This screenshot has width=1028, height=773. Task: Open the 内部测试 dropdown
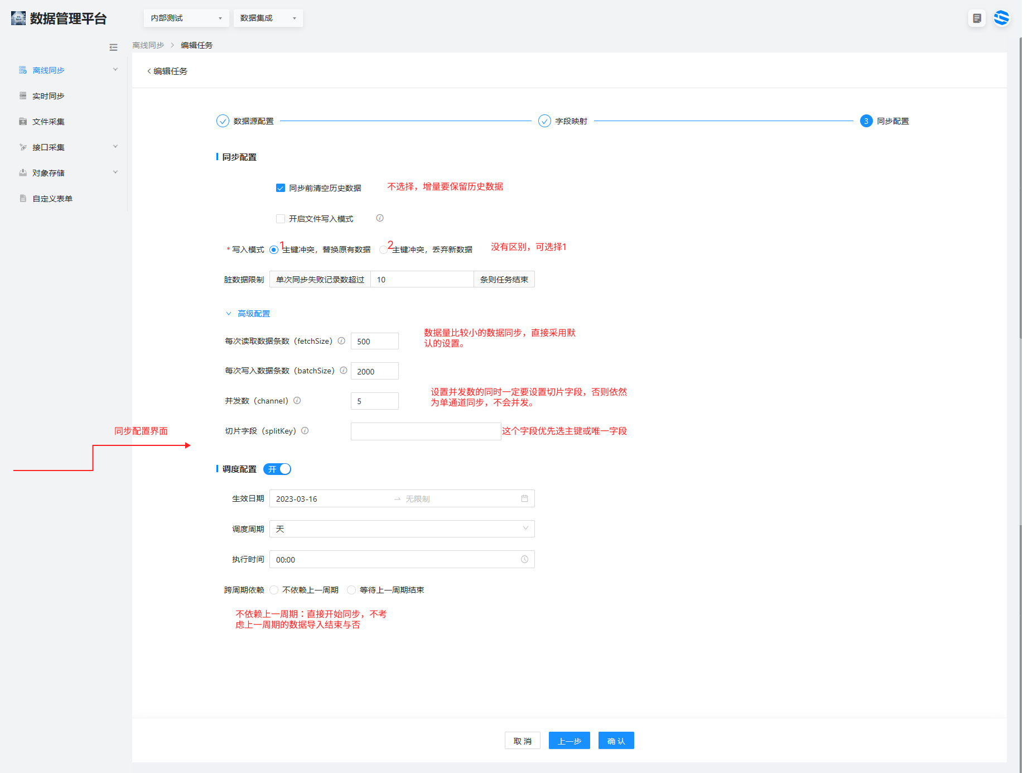point(186,18)
